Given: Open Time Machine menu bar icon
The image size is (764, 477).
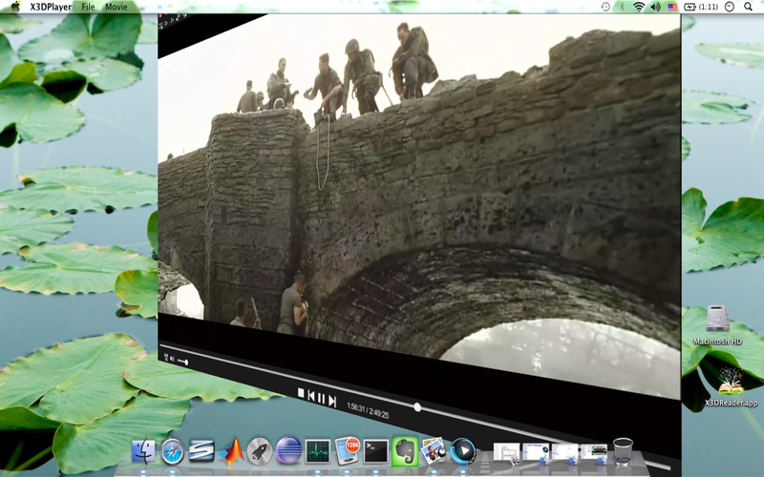Looking at the screenshot, I should (605, 7).
